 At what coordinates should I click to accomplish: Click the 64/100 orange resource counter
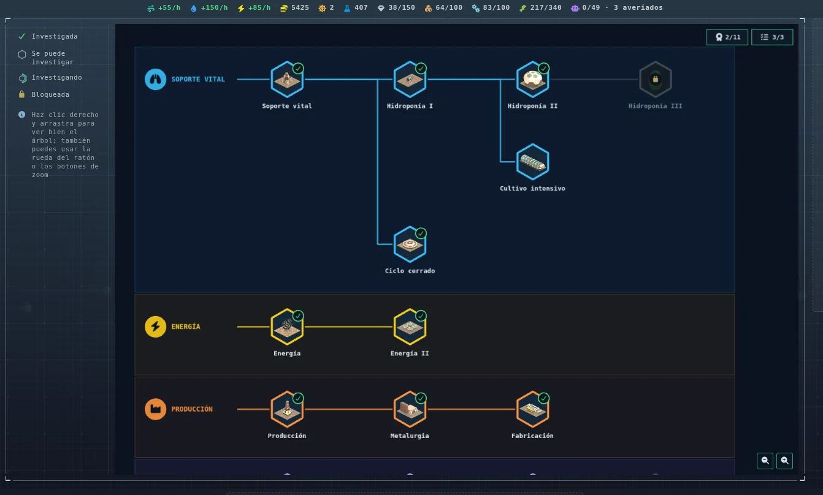click(x=443, y=8)
